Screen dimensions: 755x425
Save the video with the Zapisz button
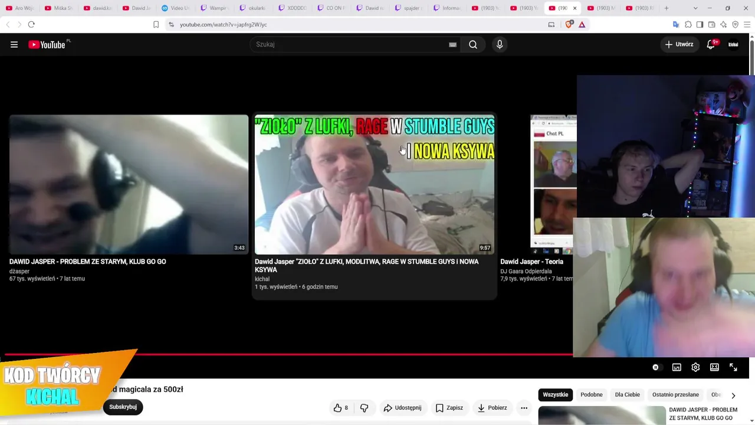449,408
